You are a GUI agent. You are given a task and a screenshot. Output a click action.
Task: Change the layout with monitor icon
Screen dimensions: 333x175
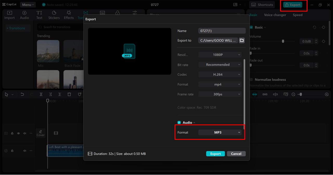pyautogui.click(x=235, y=5)
